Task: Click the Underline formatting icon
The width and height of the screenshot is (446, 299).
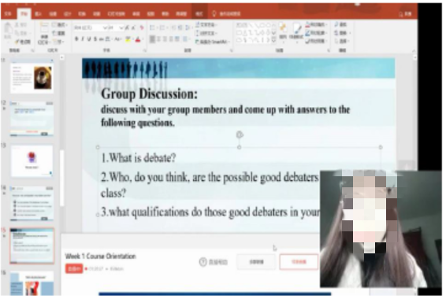Action: (89, 39)
